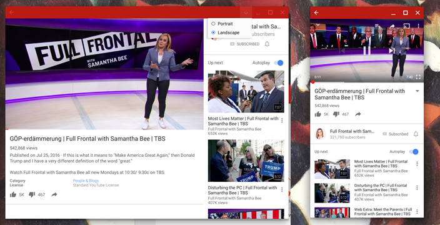The width and height of the screenshot is (440, 225).
Task: Open Disturbing the PC thumbnail in landscape window
Action: [246, 161]
